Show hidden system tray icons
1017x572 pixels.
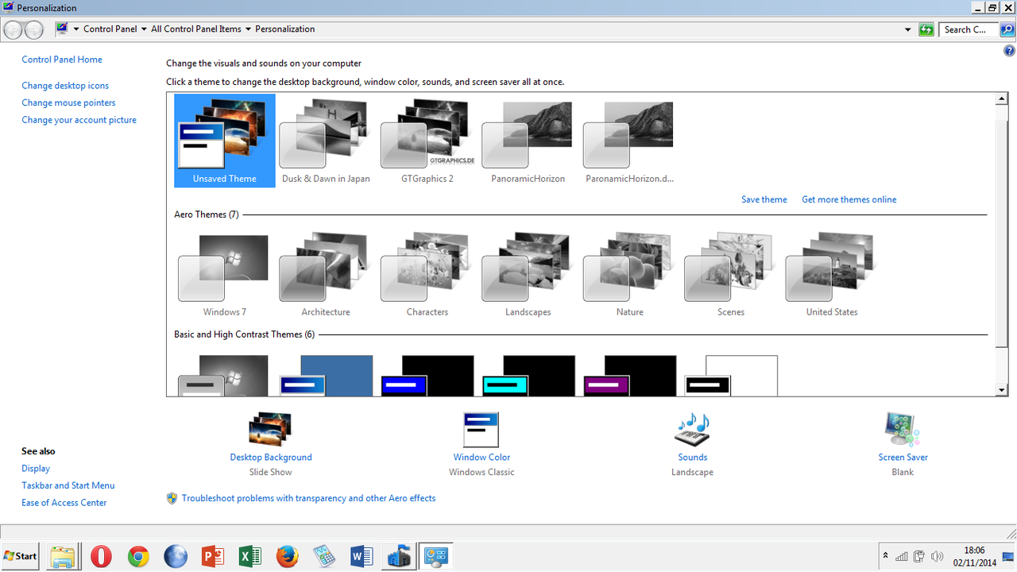point(885,556)
